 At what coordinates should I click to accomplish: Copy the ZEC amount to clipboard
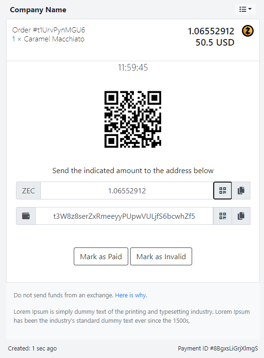pyautogui.click(x=241, y=191)
